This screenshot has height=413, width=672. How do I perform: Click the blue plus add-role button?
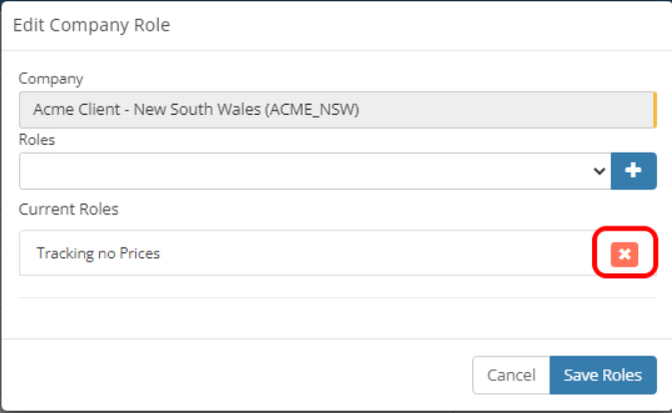click(632, 171)
